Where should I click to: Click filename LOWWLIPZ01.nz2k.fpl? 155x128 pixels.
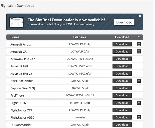pos(80,96)
